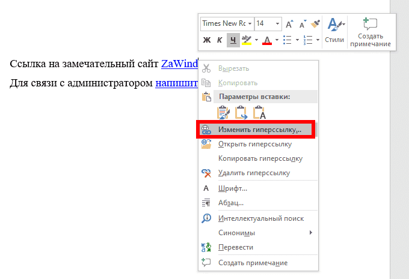The image size is (409, 279).
Task: Click the Абзац paragraph icon
Action: coord(206,202)
